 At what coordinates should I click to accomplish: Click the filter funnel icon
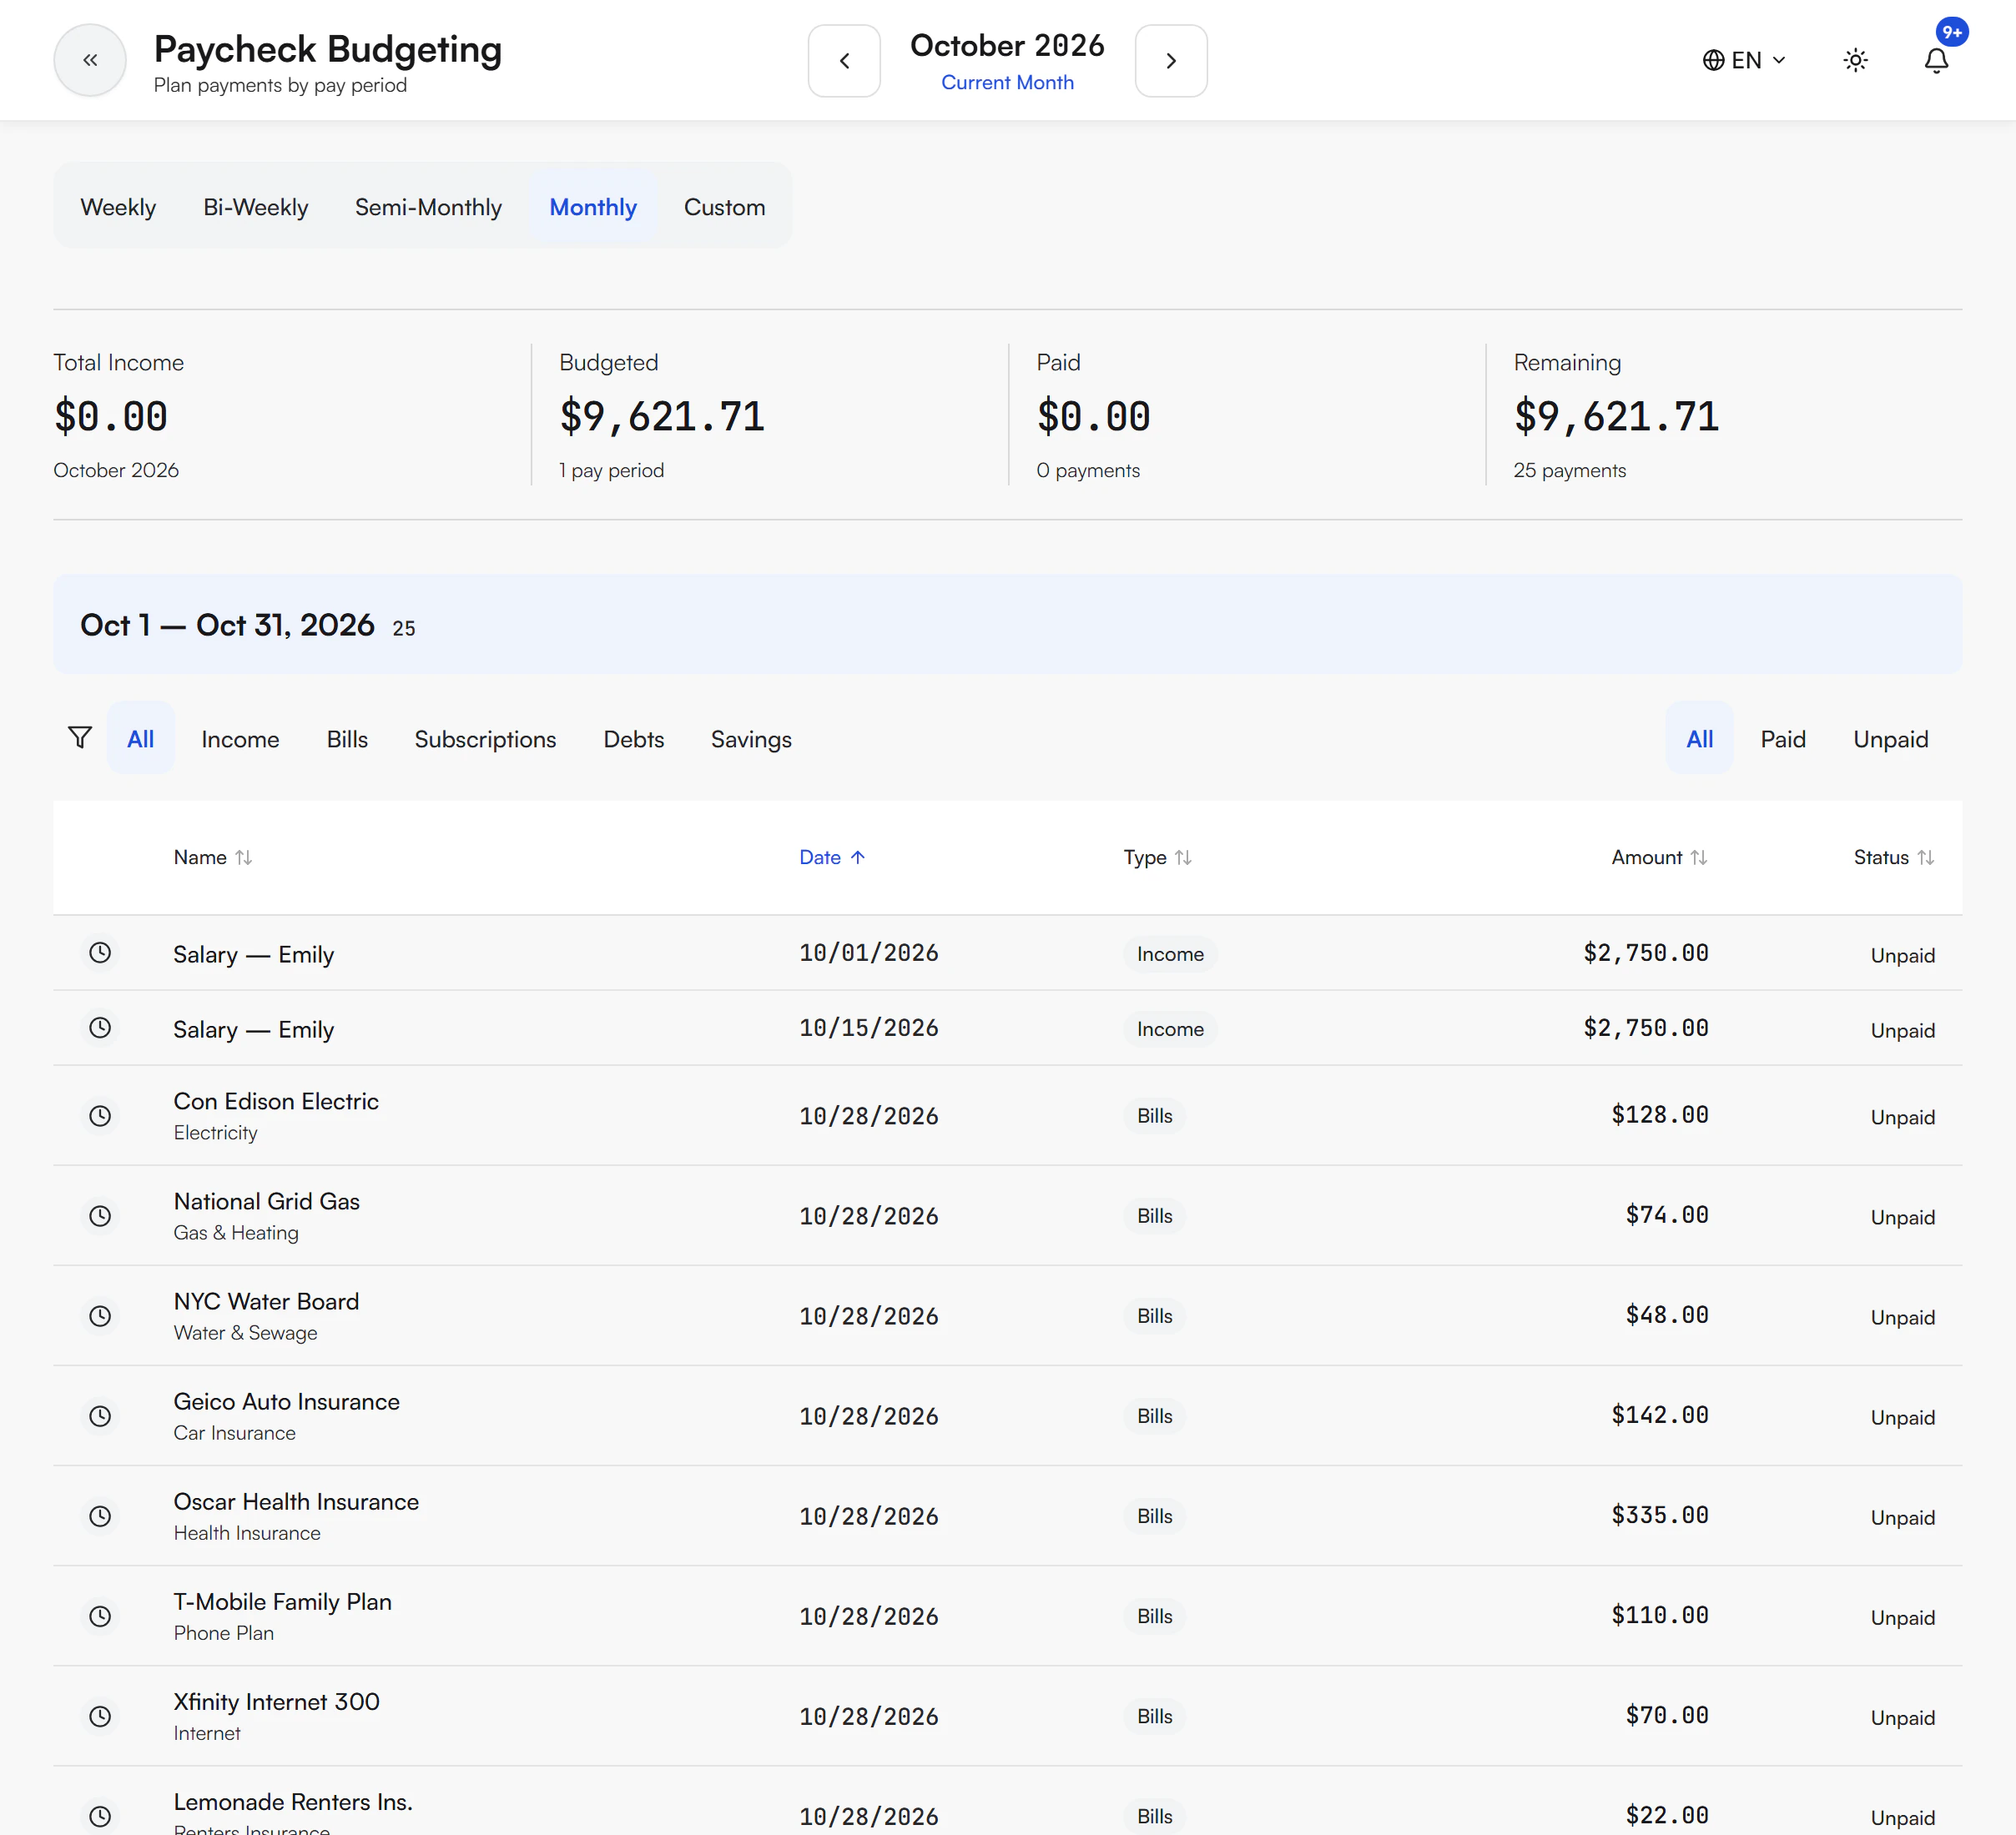80,737
